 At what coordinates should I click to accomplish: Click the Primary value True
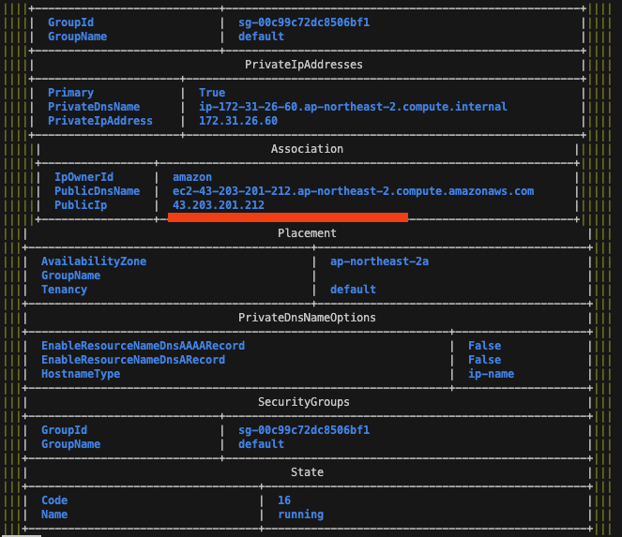(x=212, y=93)
